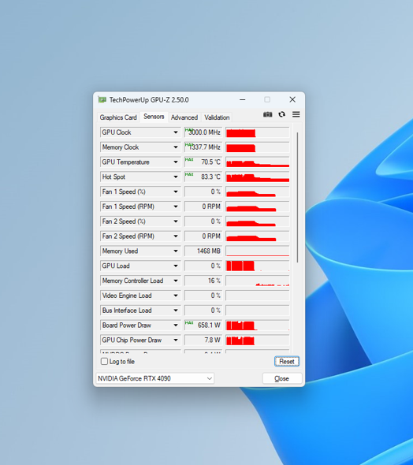Click the Memory Clock 1337.7 MHz value
413x465 pixels.
click(203, 147)
